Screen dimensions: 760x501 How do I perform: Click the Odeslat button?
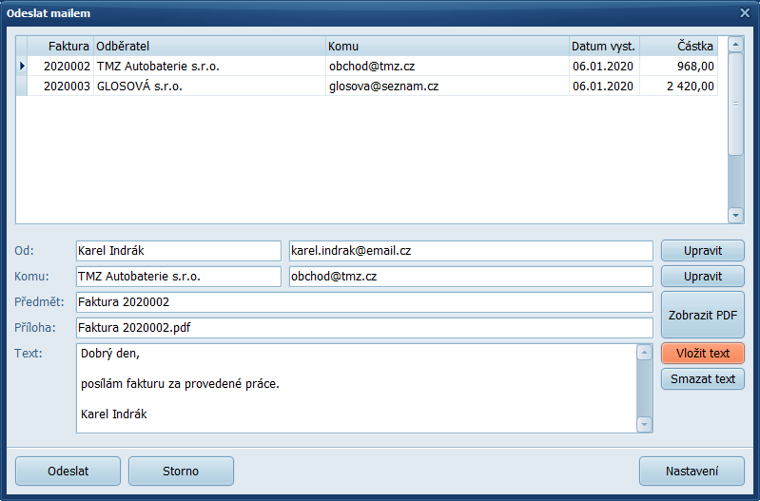tap(68, 471)
